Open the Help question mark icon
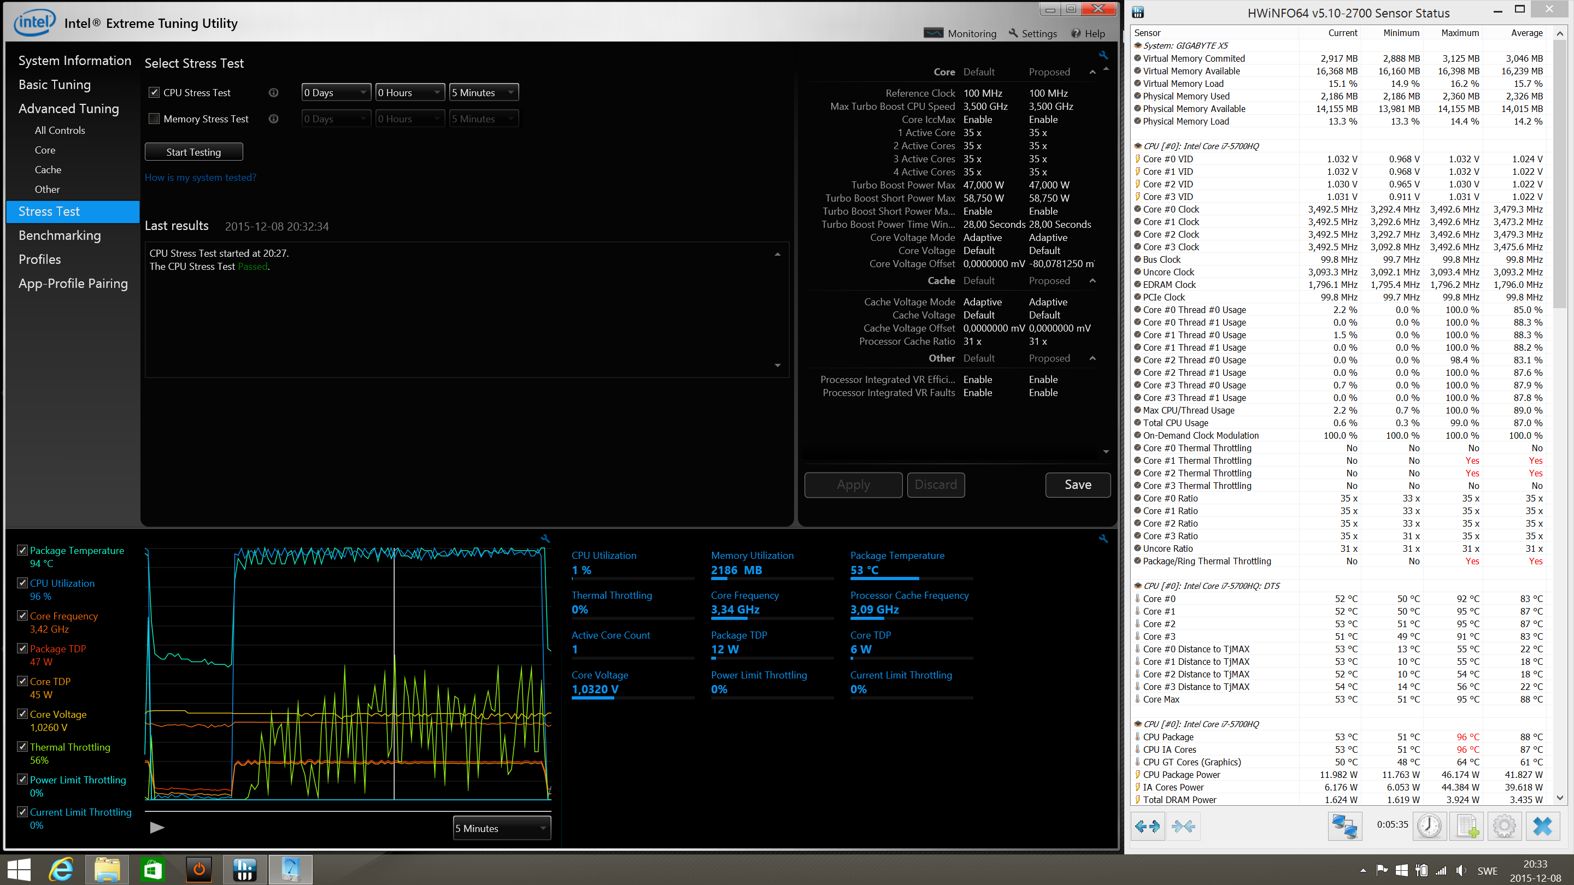1574x885 pixels. coord(1076,33)
